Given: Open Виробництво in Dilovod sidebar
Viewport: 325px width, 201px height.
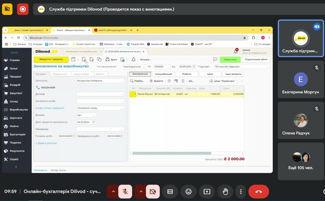Looking at the screenshot, I should click(x=16, y=110).
